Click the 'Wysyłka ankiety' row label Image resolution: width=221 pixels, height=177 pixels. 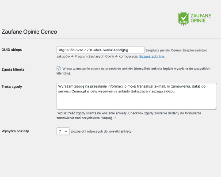point(15,131)
